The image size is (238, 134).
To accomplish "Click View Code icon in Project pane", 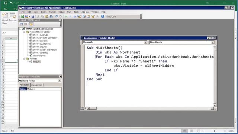I will pyautogui.click(x=22, y=24).
